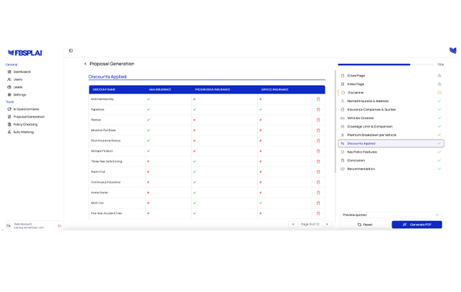The width and height of the screenshot is (461, 292).
Task: Delete the Paperless discount row
Action: [318, 109]
